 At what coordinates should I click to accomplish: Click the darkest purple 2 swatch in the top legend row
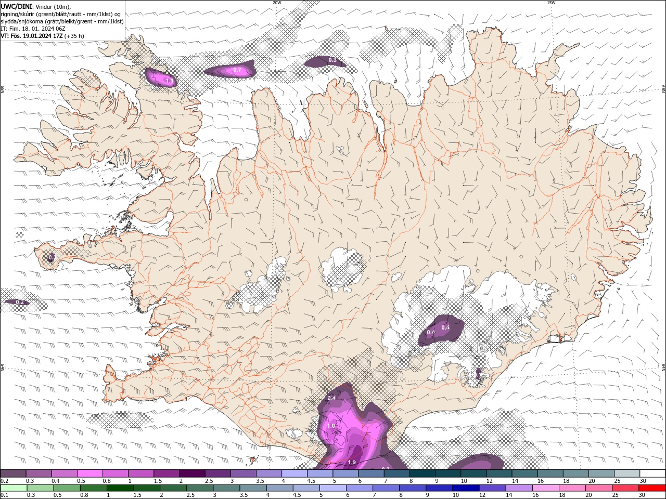click(x=193, y=474)
